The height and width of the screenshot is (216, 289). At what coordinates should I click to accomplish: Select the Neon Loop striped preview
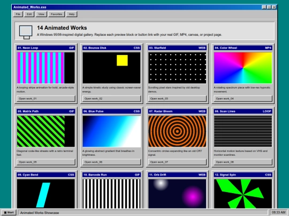(x=46, y=68)
